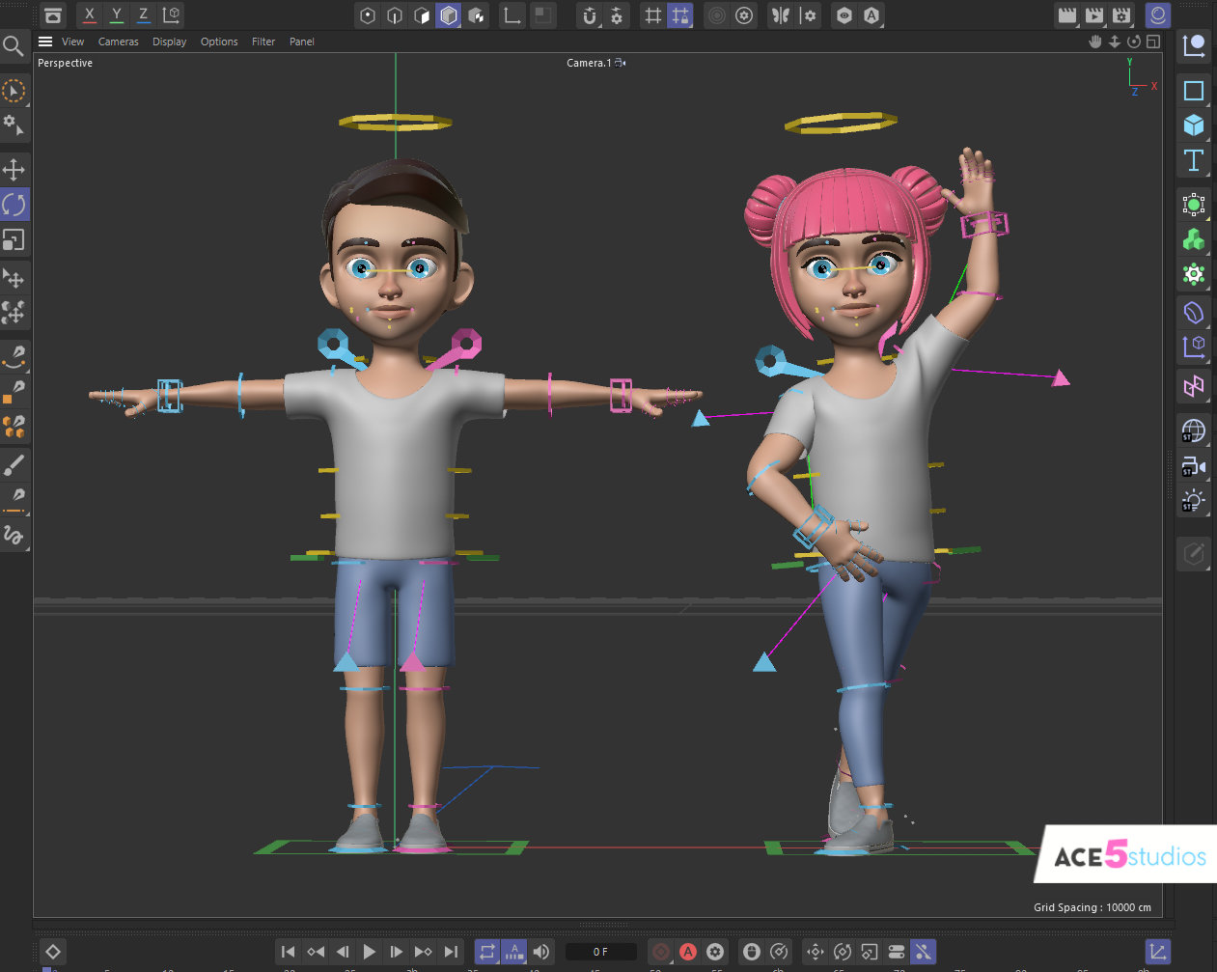Activate the Move tool
This screenshot has height=972, width=1217.
pos(14,169)
